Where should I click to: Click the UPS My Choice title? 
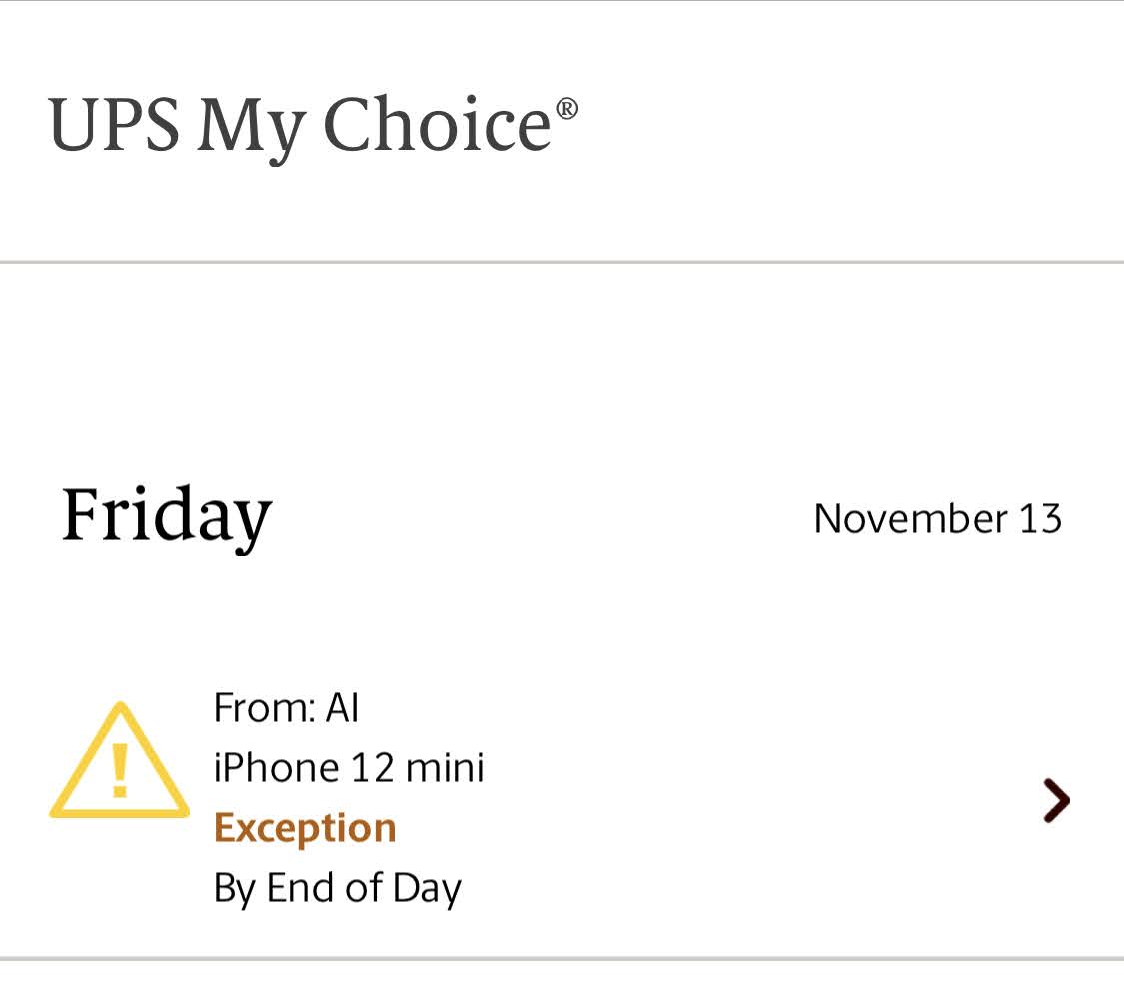(300, 126)
